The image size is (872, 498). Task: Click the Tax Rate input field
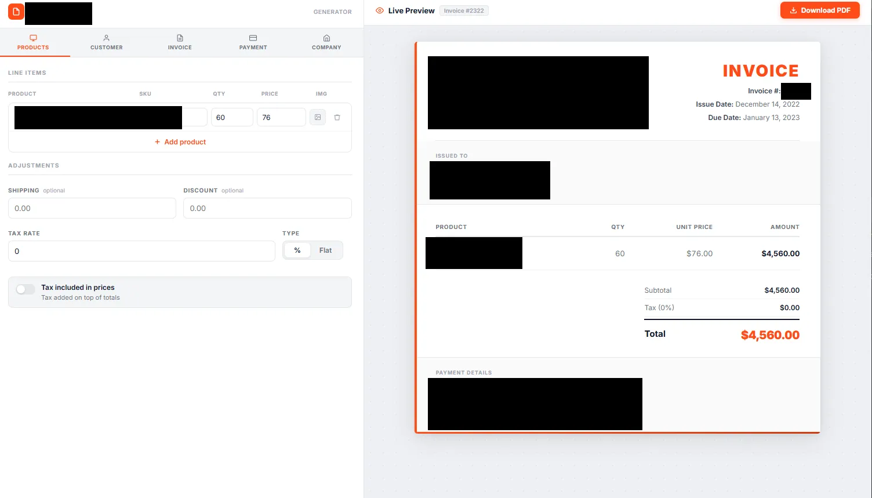[x=141, y=251]
